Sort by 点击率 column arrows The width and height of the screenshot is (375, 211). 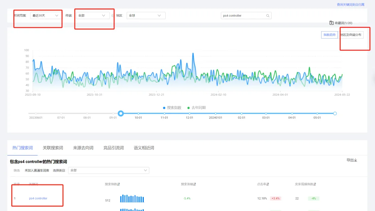(268, 184)
